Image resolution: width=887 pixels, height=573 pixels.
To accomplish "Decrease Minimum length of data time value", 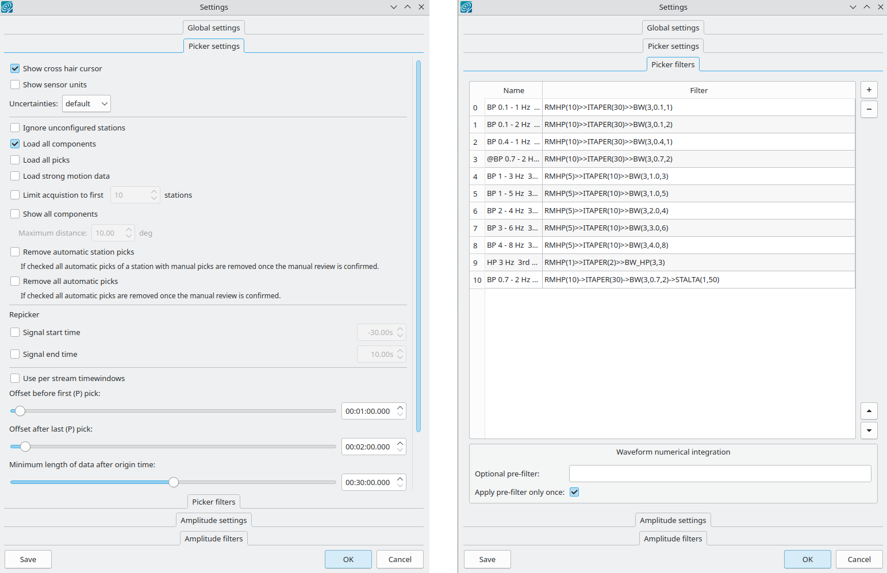I will pos(400,486).
